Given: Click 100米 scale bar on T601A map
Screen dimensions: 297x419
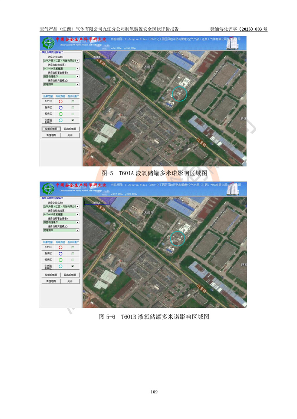Looking at the screenshot, I should pyautogui.click(x=96, y=57).
